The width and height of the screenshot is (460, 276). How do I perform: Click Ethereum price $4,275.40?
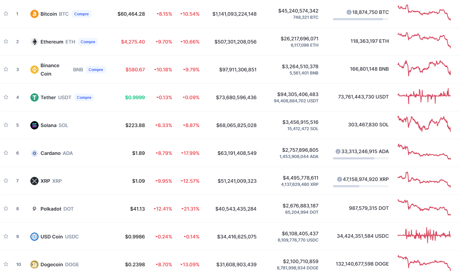coord(133,42)
